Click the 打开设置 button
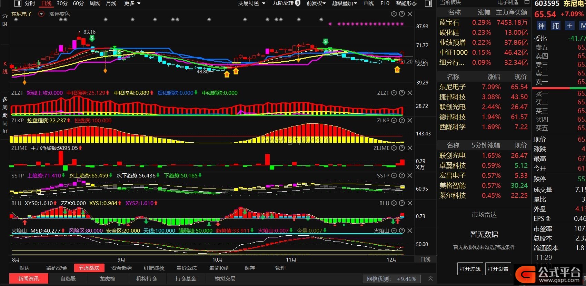This screenshot has width=586, height=286. (x=498, y=269)
